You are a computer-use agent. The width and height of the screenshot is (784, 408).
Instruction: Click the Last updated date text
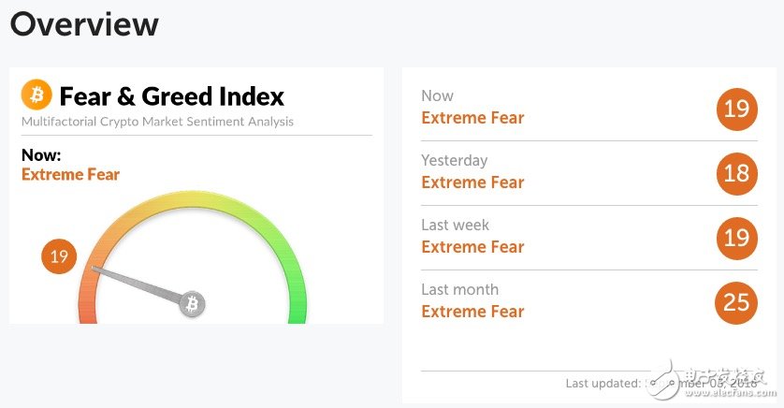[702, 384]
